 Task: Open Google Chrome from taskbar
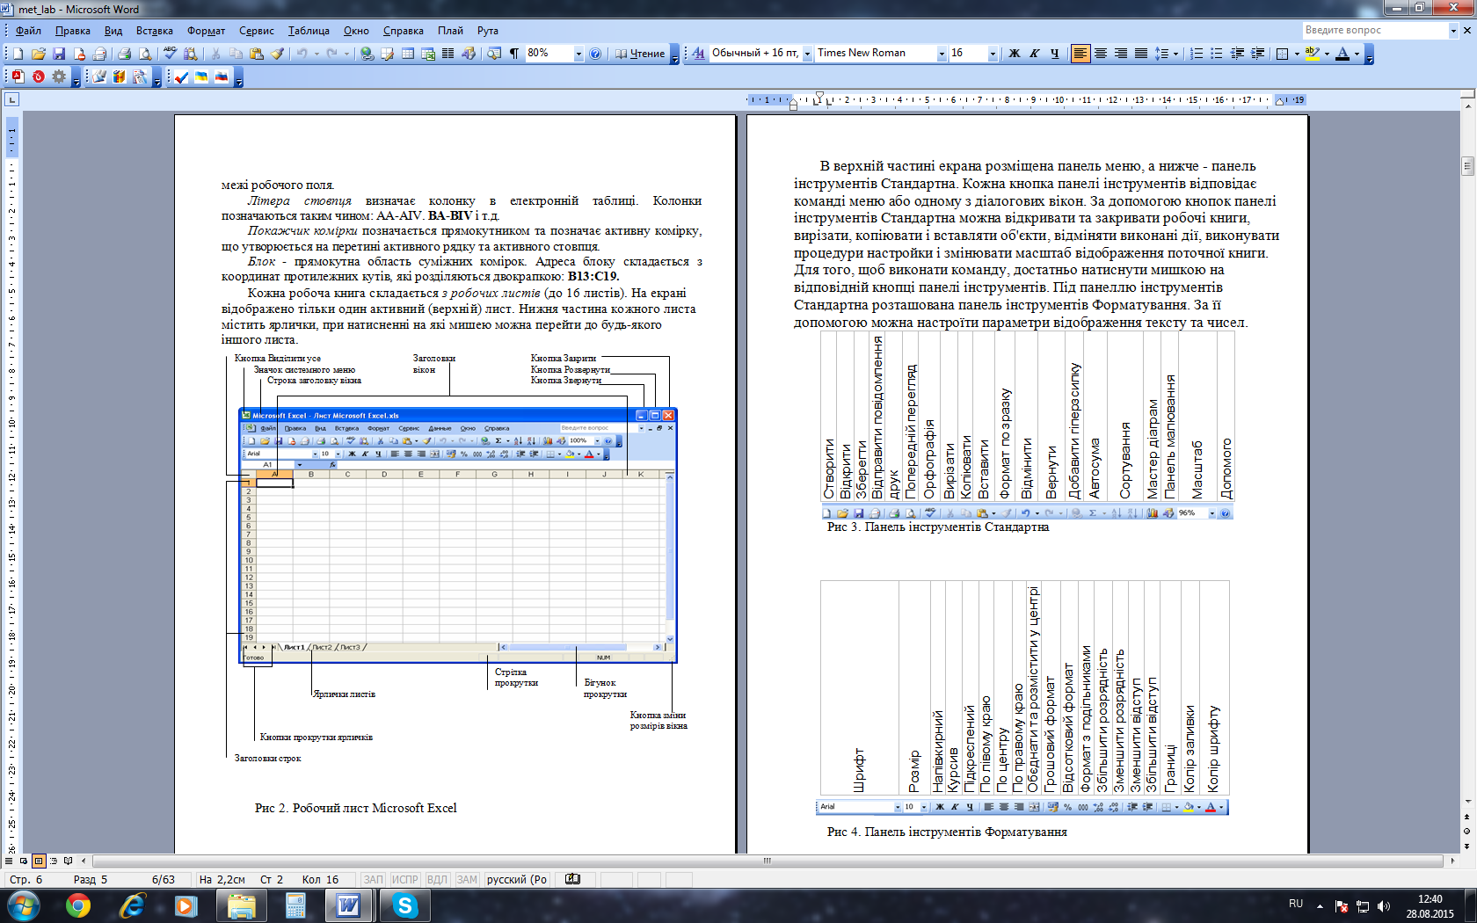click(x=78, y=905)
